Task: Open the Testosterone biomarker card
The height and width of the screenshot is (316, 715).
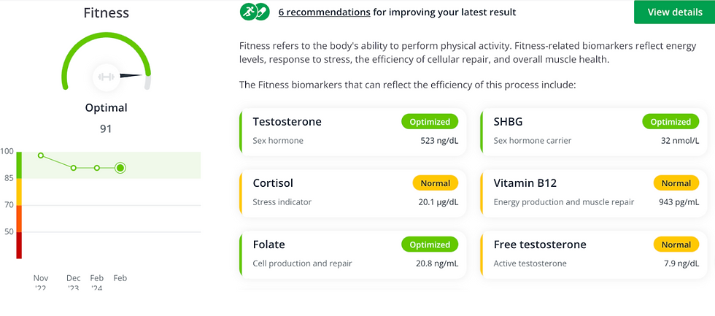Action: click(x=353, y=132)
